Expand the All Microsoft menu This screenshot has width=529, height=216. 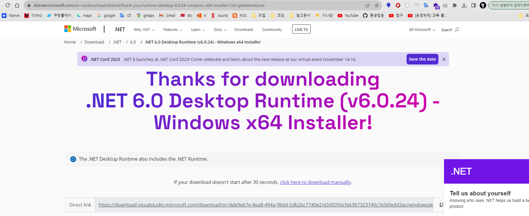tap(422, 30)
